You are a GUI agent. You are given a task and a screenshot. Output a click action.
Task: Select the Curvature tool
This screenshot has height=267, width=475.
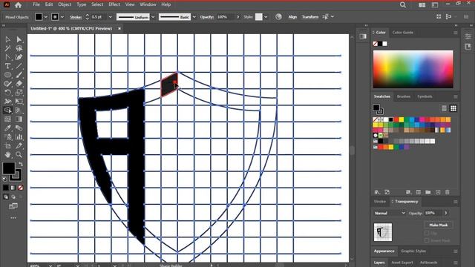[x=19, y=57]
